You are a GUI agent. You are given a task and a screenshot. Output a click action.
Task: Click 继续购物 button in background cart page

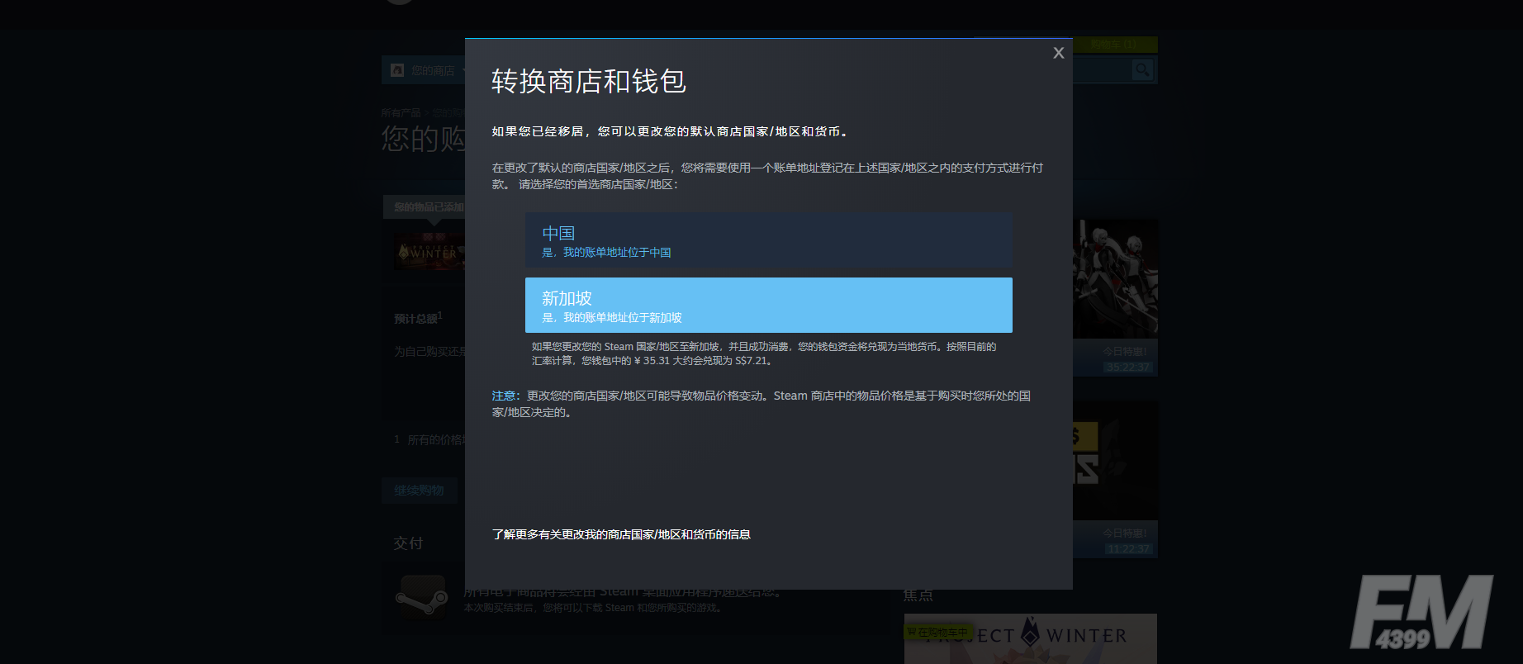click(x=420, y=491)
